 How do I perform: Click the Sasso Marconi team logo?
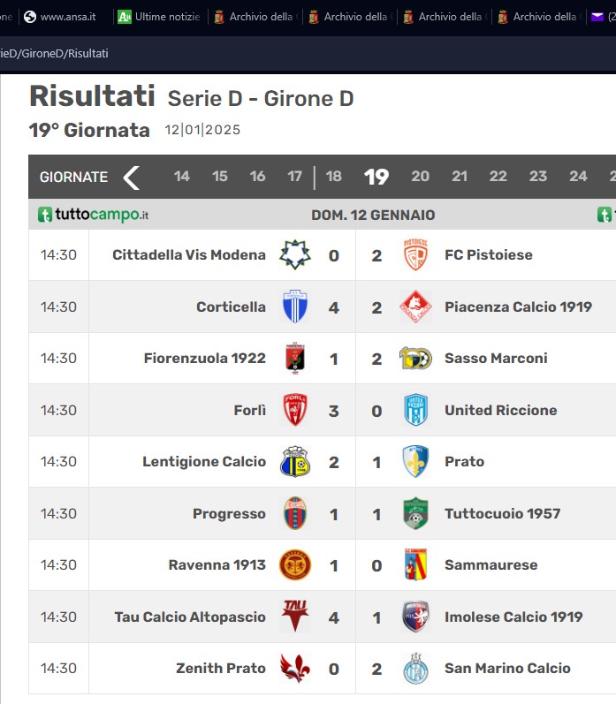(415, 359)
